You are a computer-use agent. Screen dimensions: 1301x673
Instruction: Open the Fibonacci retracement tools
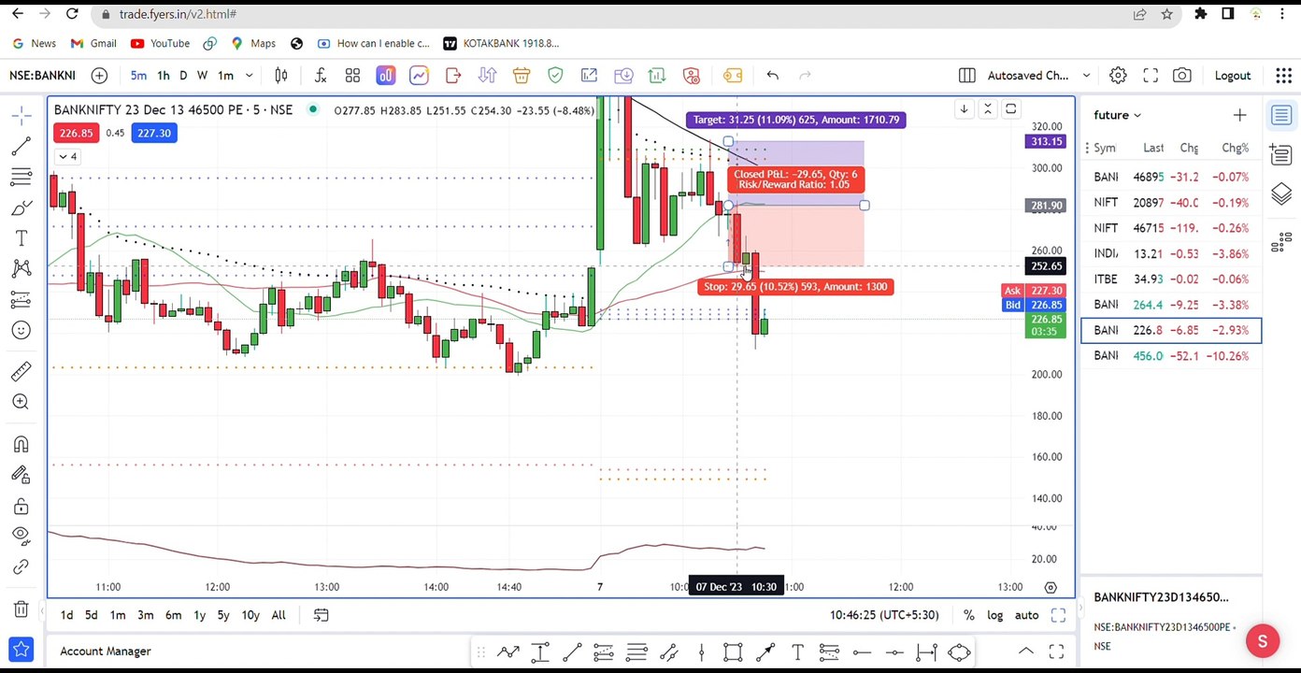(21, 177)
